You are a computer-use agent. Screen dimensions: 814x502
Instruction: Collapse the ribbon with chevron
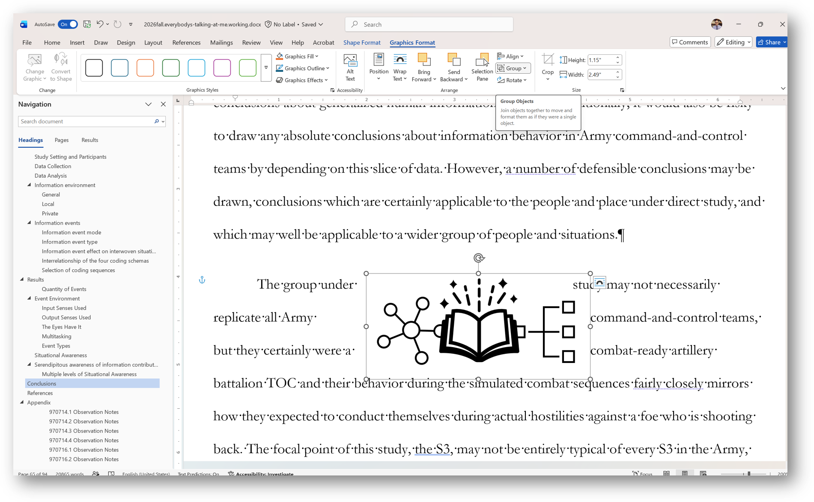pyautogui.click(x=783, y=89)
